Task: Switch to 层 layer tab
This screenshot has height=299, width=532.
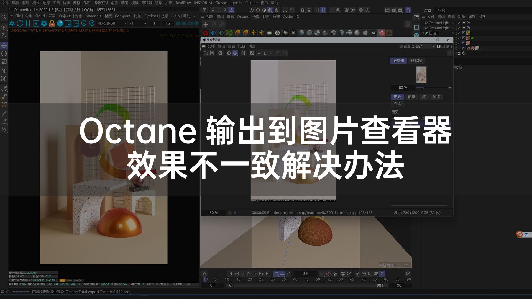Action: [424, 97]
